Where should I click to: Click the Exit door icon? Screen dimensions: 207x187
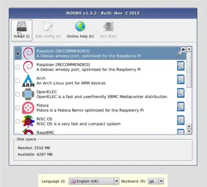(108, 27)
